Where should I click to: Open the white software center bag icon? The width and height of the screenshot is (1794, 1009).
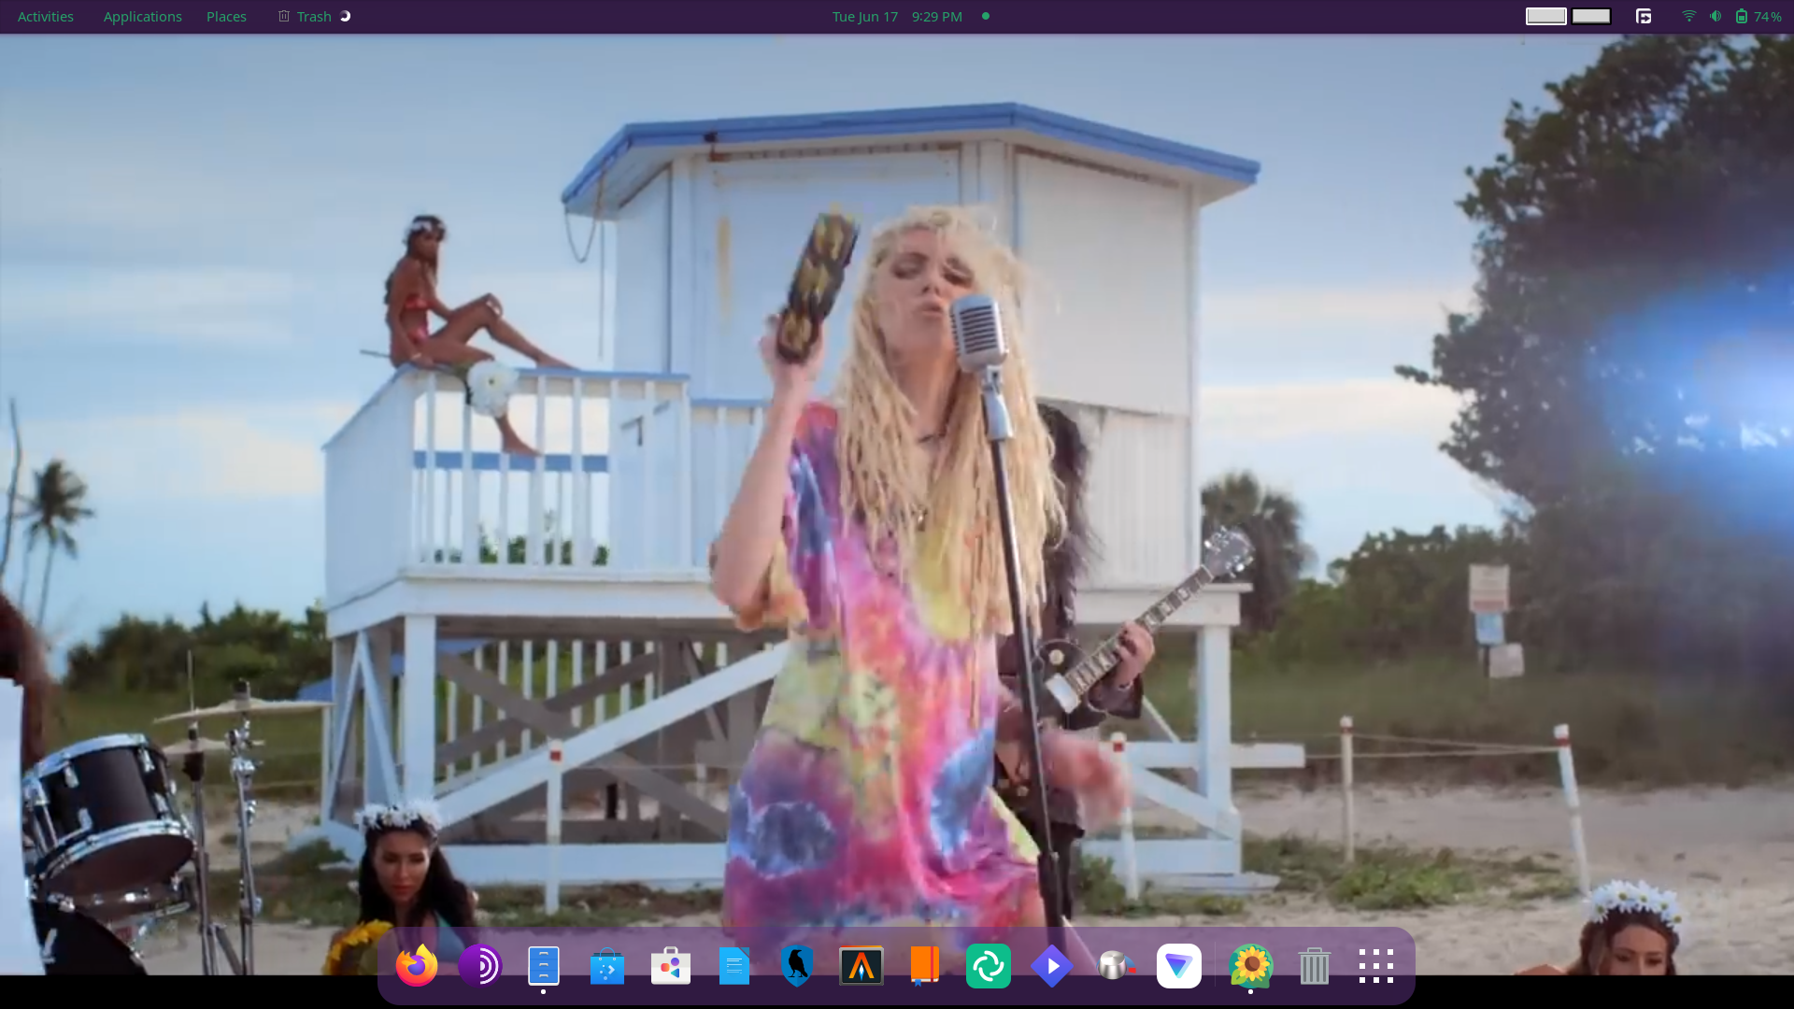click(x=671, y=966)
